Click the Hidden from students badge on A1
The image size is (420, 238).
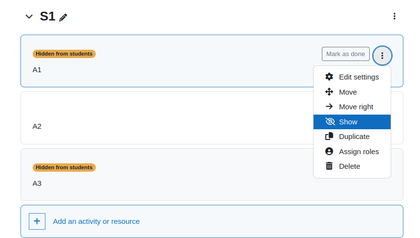pyautogui.click(x=64, y=54)
